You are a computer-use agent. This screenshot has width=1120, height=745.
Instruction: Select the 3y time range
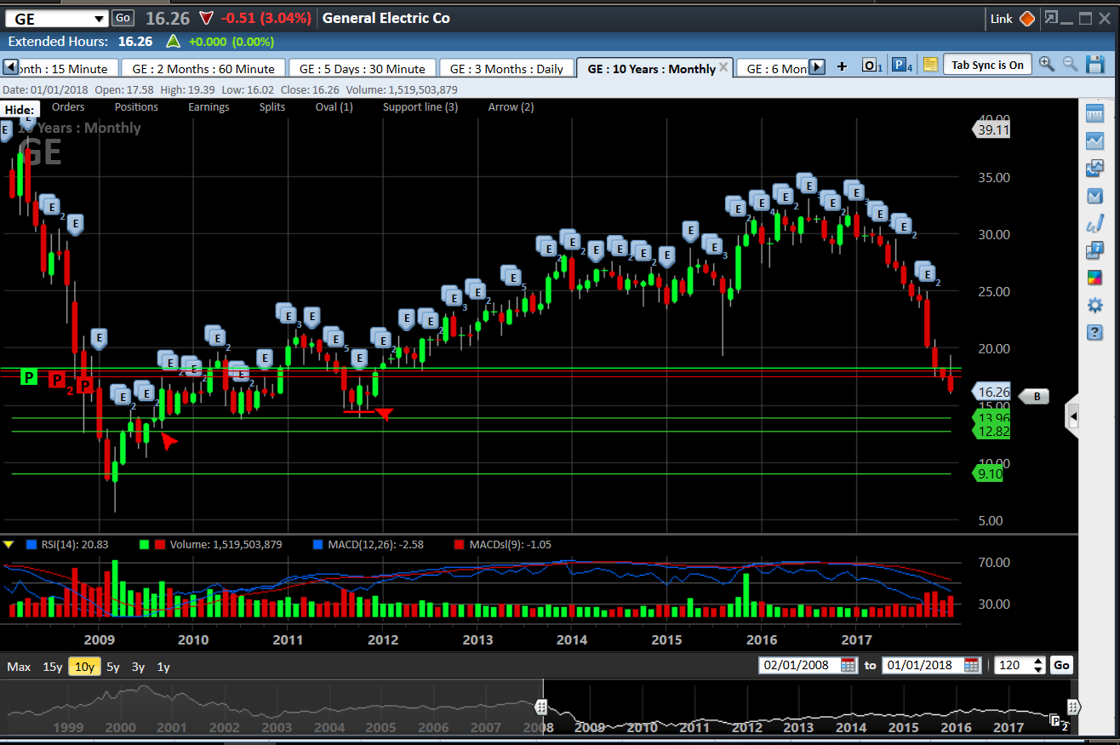click(138, 667)
